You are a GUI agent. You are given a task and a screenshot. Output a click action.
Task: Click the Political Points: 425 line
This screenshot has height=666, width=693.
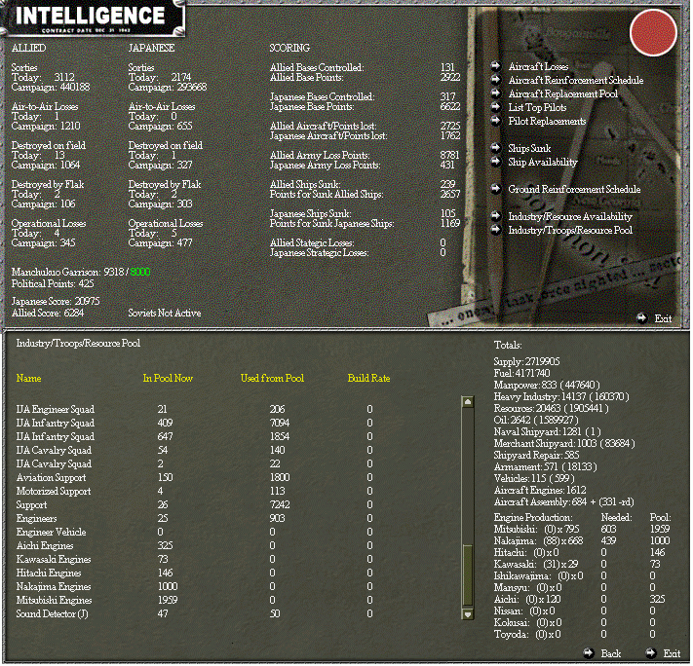53,283
